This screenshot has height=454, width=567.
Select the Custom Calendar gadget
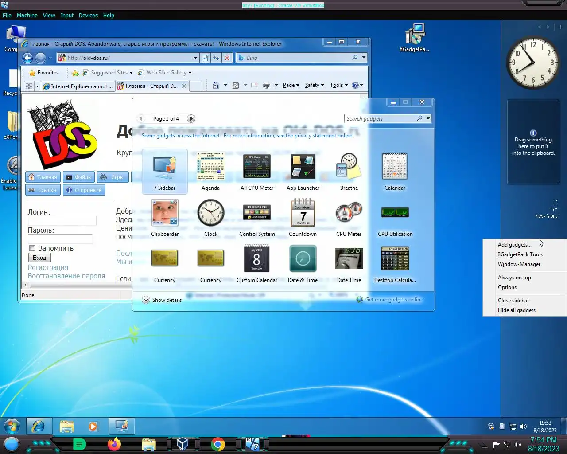pyautogui.click(x=257, y=264)
